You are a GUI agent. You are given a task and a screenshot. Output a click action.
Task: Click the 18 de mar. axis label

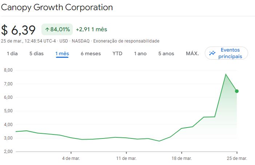(182, 158)
